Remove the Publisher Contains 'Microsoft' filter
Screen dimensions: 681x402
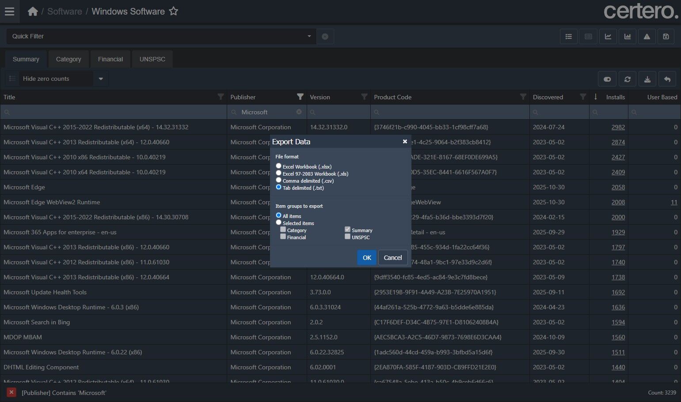[11, 392]
